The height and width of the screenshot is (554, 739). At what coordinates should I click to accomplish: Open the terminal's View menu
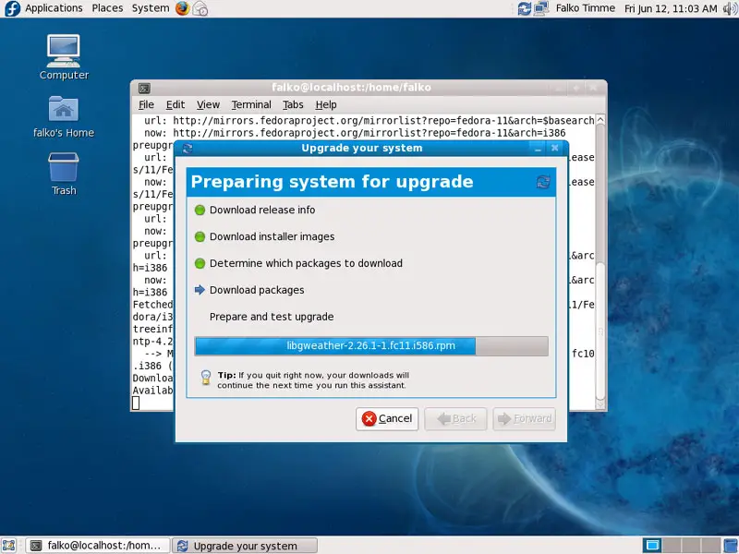tap(208, 104)
